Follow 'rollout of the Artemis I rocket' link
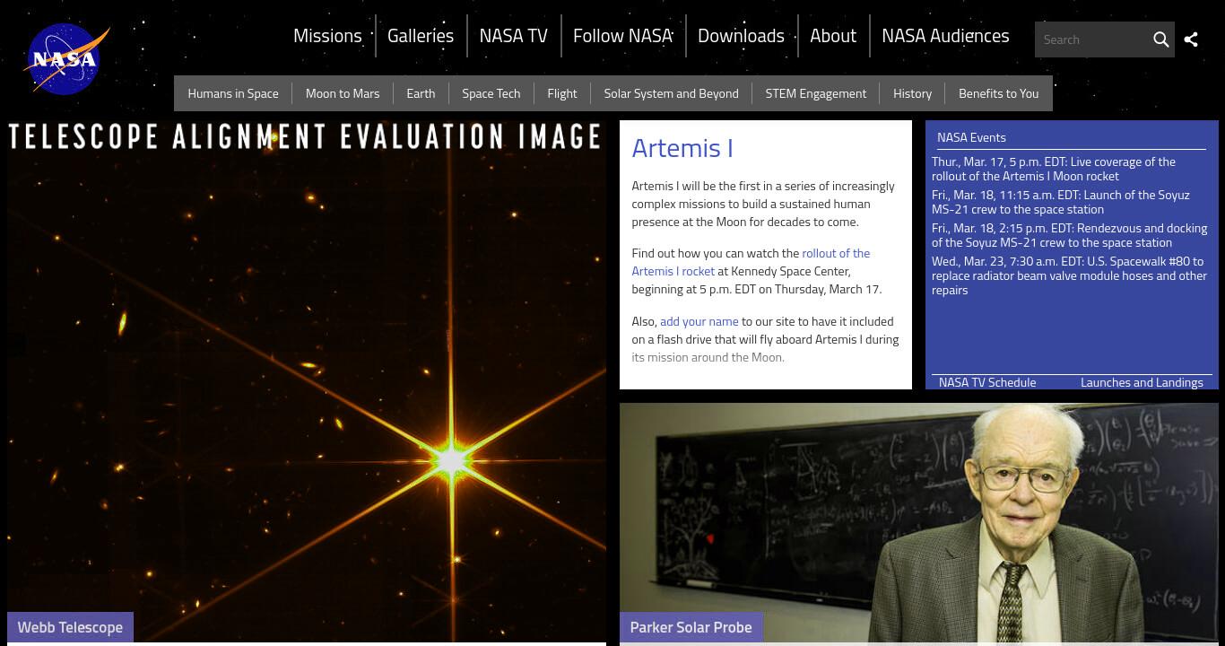1225x646 pixels. click(x=751, y=262)
